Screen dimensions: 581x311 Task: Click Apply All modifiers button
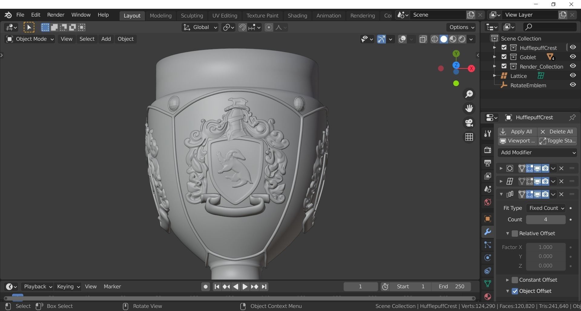(517, 132)
